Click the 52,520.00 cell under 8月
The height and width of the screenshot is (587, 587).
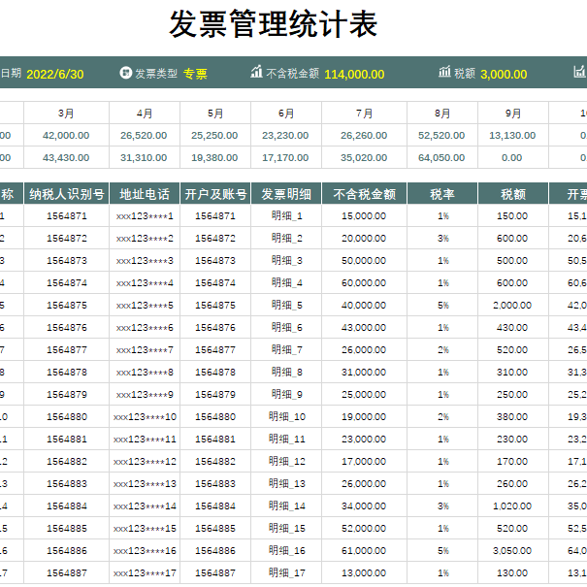click(442, 136)
